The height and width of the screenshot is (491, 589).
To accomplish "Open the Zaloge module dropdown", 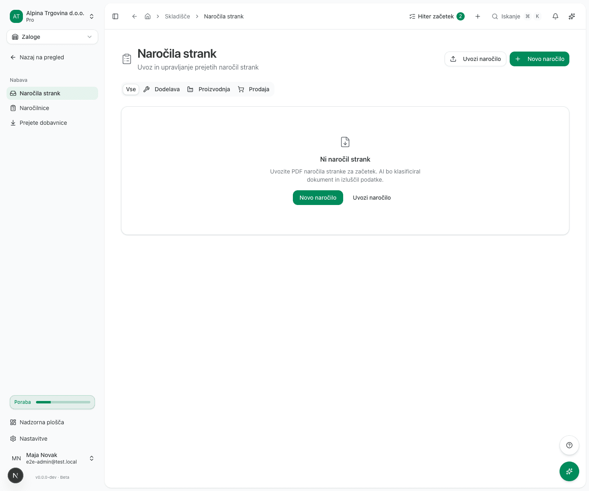I will pos(52,37).
